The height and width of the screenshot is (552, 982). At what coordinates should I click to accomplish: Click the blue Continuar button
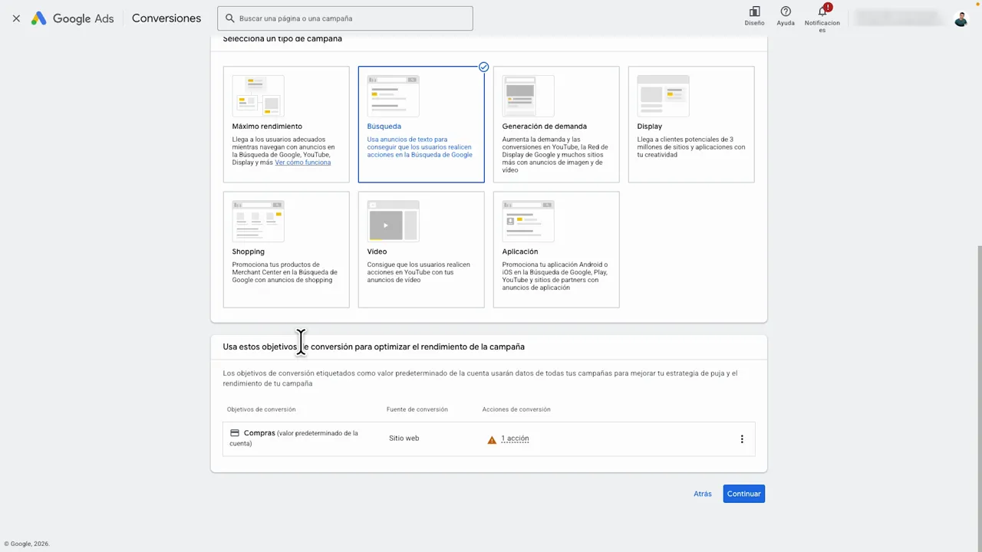click(744, 494)
